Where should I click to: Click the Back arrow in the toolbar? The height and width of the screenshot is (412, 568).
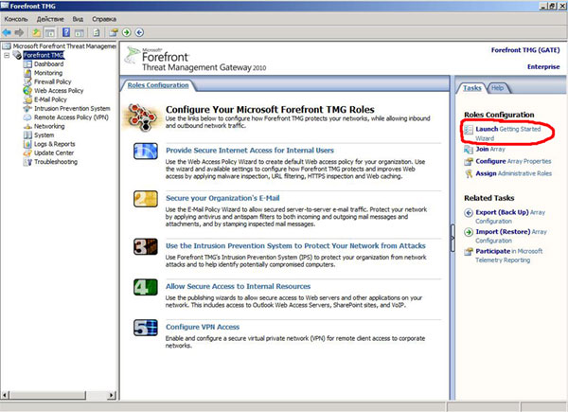tap(8, 31)
